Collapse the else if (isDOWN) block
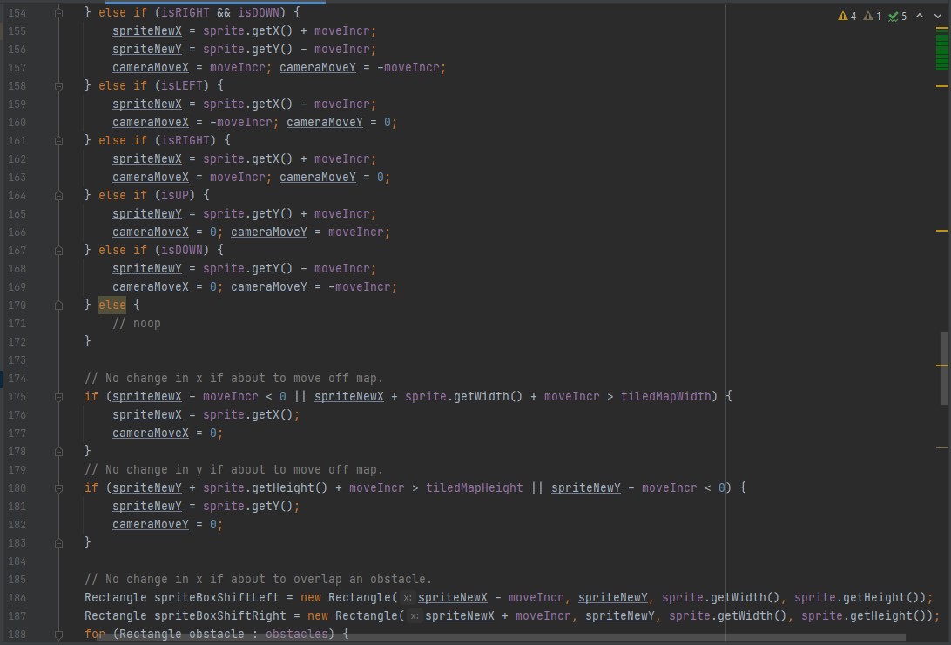Screen dimensions: 951x645 pos(58,250)
